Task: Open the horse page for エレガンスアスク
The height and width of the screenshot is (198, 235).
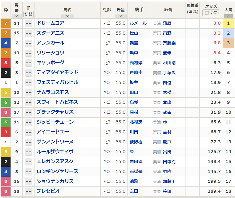Action: coord(55,161)
